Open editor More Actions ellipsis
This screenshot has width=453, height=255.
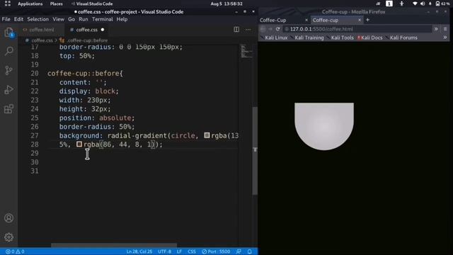coord(248,30)
